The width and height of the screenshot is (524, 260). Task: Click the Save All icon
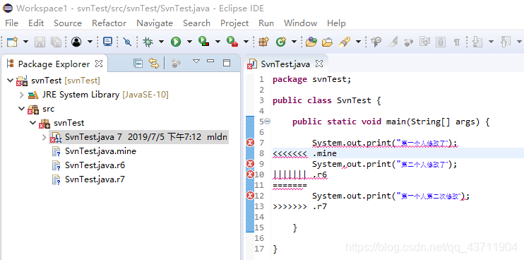click(x=56, y=42)
